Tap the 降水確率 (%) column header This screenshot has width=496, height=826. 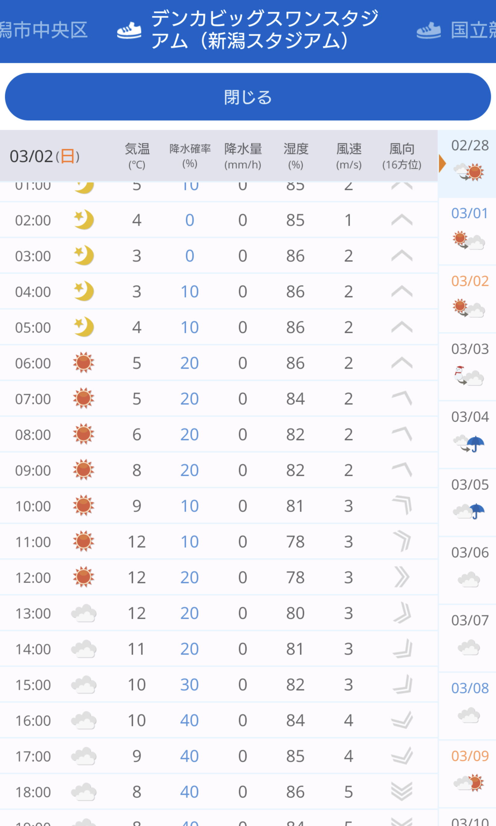[x=190, y=156]
